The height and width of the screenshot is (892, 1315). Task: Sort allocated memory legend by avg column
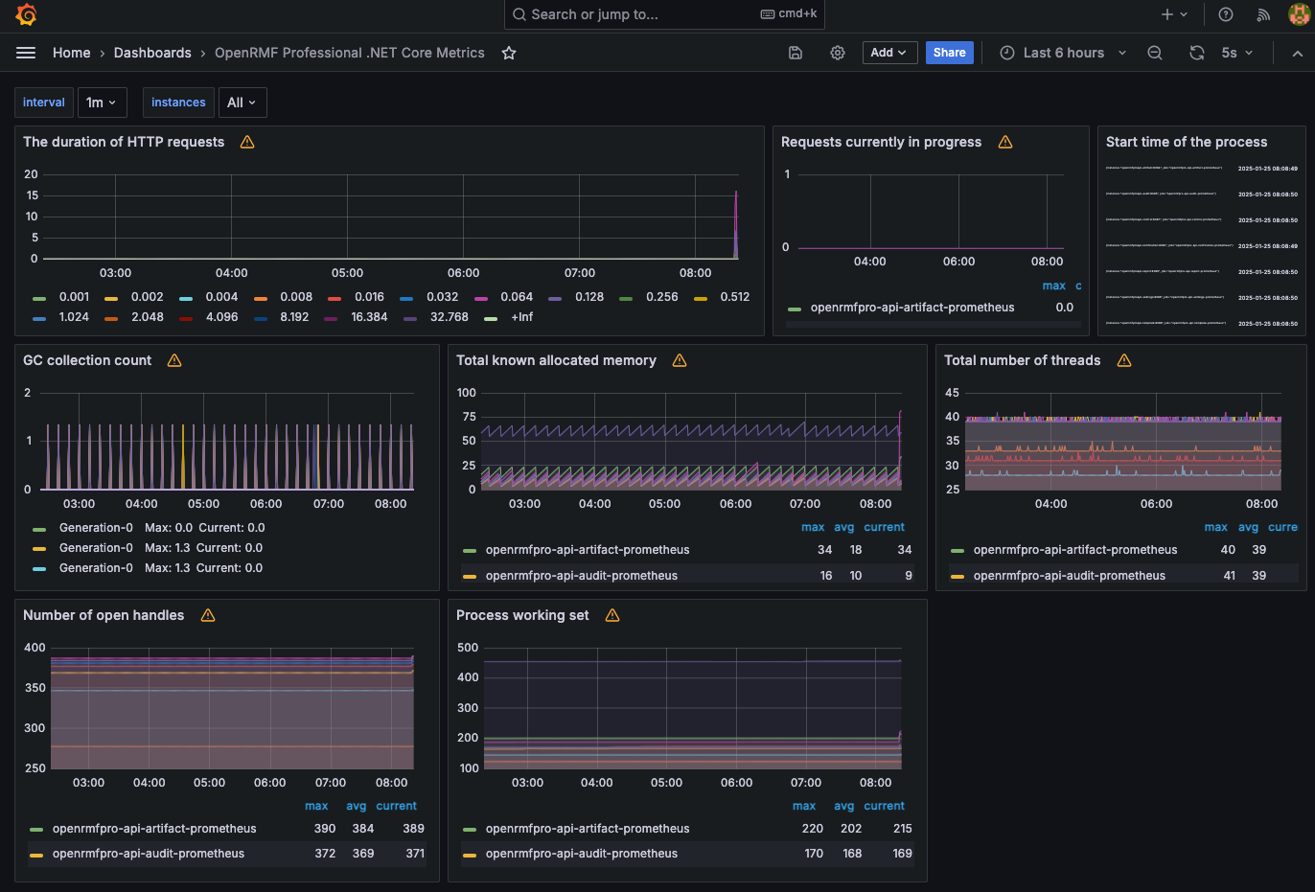[x=843, y=527]
